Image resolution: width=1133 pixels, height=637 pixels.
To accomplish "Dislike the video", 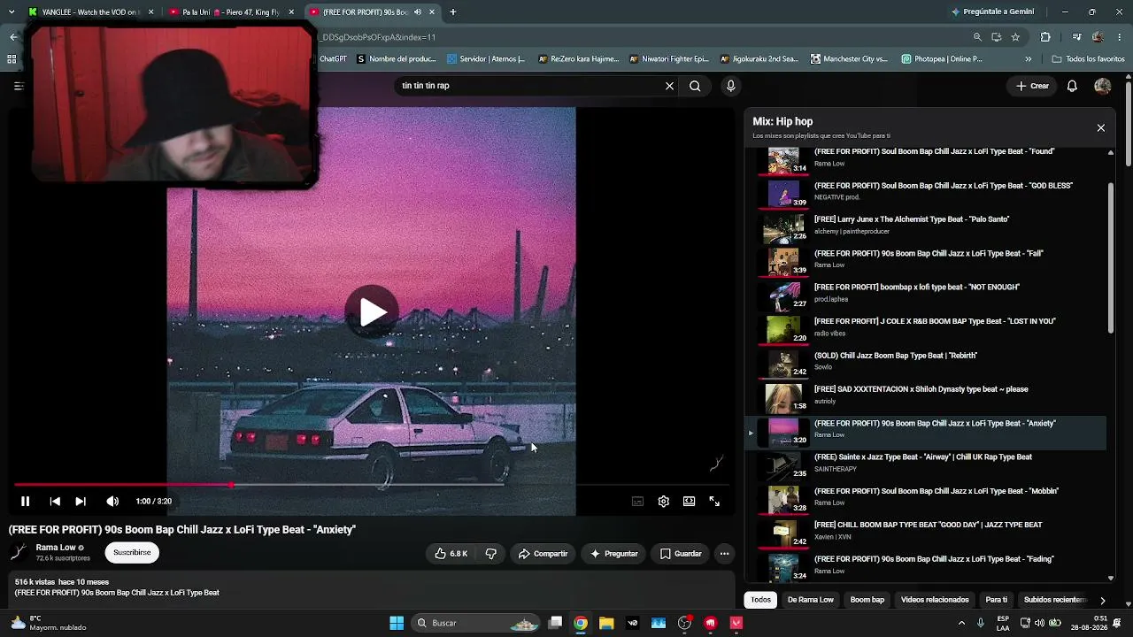I will pyautogui.click(x=490, y=554).
